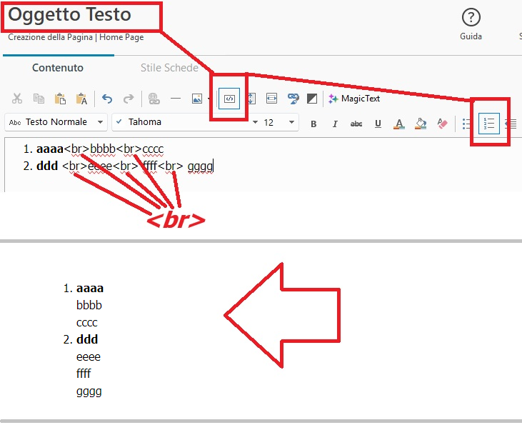522x425 pixels.
Task: Open the Testo Normale style dropdown
Action: tap(56, 122)
